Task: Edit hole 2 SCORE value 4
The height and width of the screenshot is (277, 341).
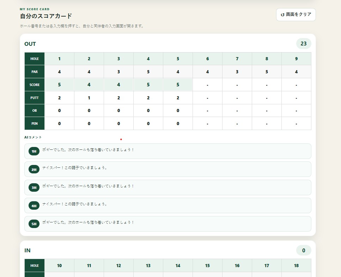Action: 89,85
